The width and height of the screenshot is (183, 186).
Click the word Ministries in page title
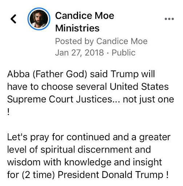[x=77, y=28]
